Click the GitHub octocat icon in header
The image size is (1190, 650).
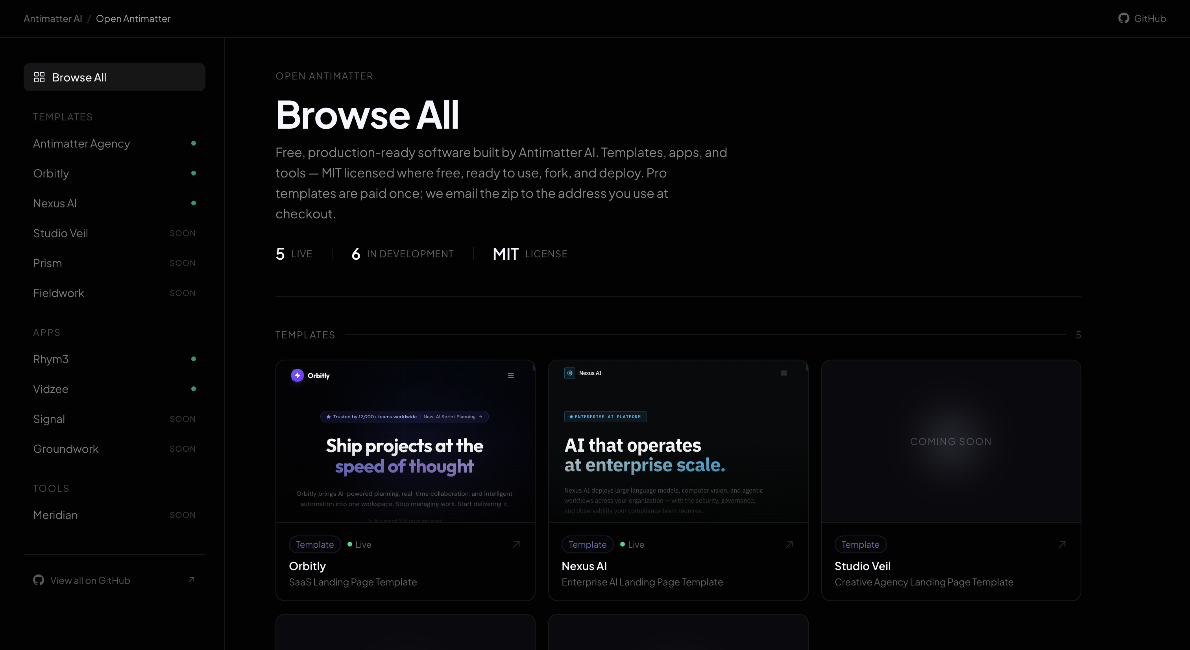[x=1123, y=18]
